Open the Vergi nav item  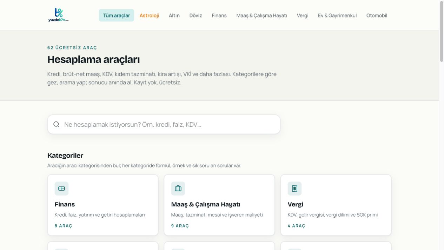303,15
